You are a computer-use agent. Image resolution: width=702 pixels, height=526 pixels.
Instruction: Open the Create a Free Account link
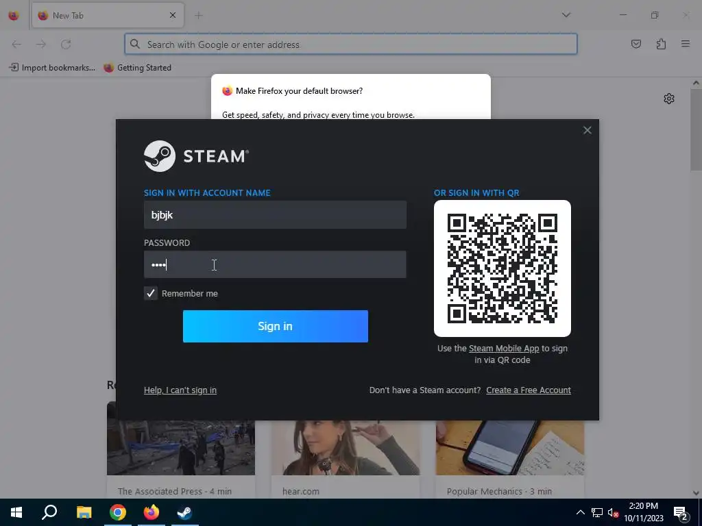529,390
